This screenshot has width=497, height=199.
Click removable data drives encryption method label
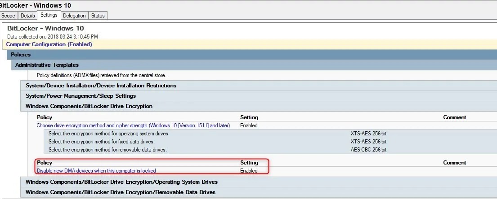pos(107,150)
